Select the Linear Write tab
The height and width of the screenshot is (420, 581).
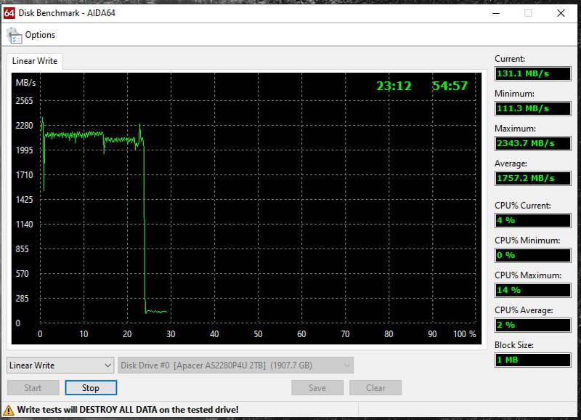click(x=35, y=61)
